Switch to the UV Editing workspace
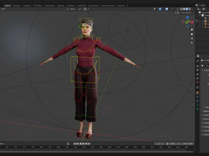Screen dimensions: 209x156 tap(37, 6)
